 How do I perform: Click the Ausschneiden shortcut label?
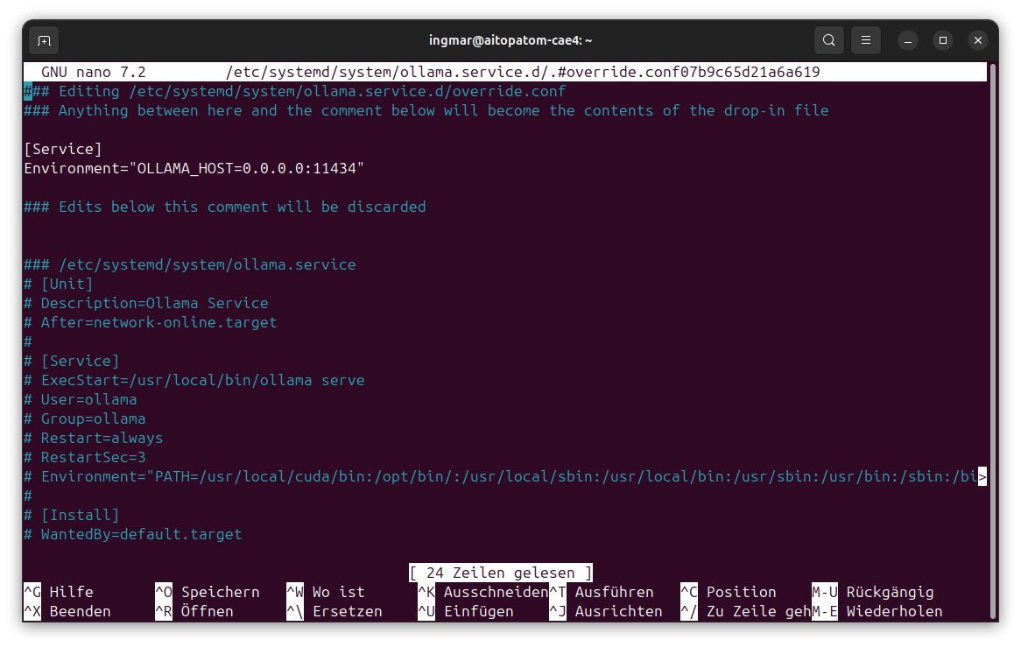click(495, 592)
